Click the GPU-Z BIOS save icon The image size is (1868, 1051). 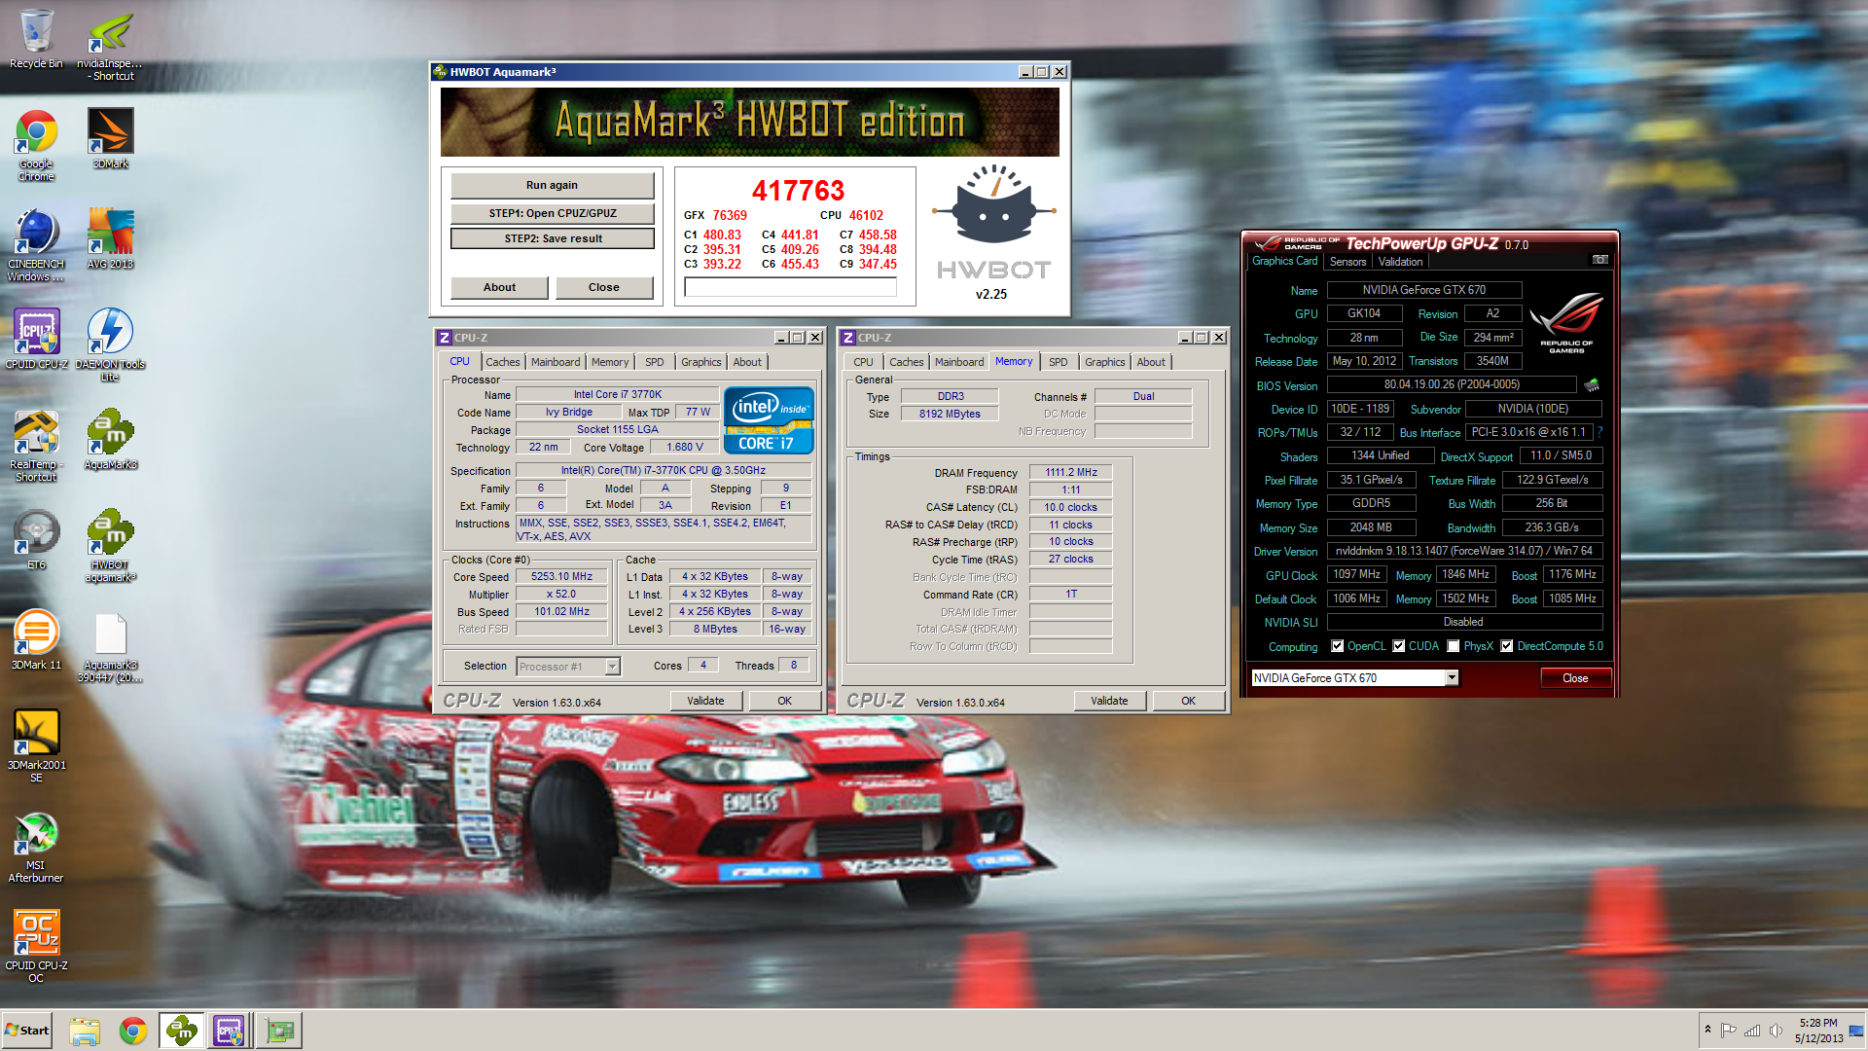[x=1592, y=385]
